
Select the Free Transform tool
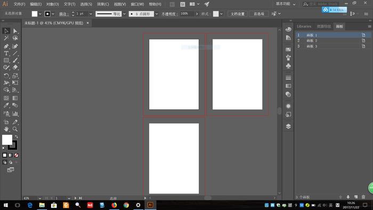(x=15, y=83)
